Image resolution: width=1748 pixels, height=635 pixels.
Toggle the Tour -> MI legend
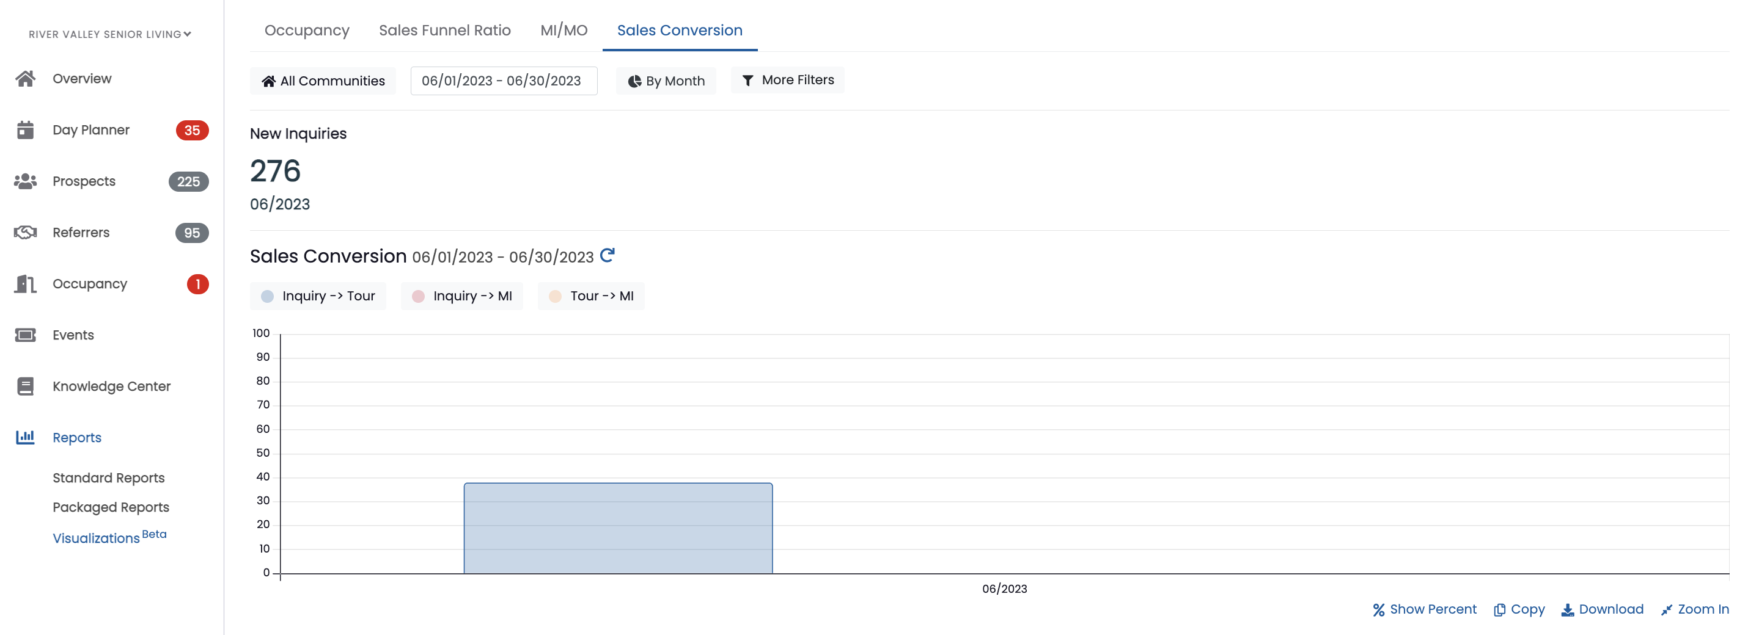pyautogui.click(x=591, y=296)
